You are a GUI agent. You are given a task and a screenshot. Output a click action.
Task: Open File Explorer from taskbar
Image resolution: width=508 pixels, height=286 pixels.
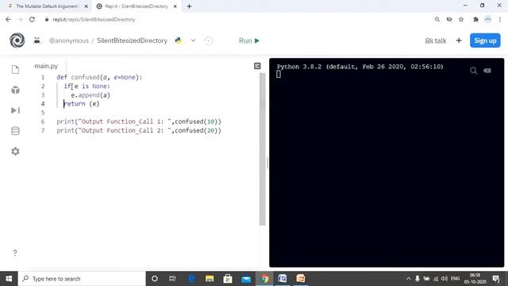click(x=210, y=279)
